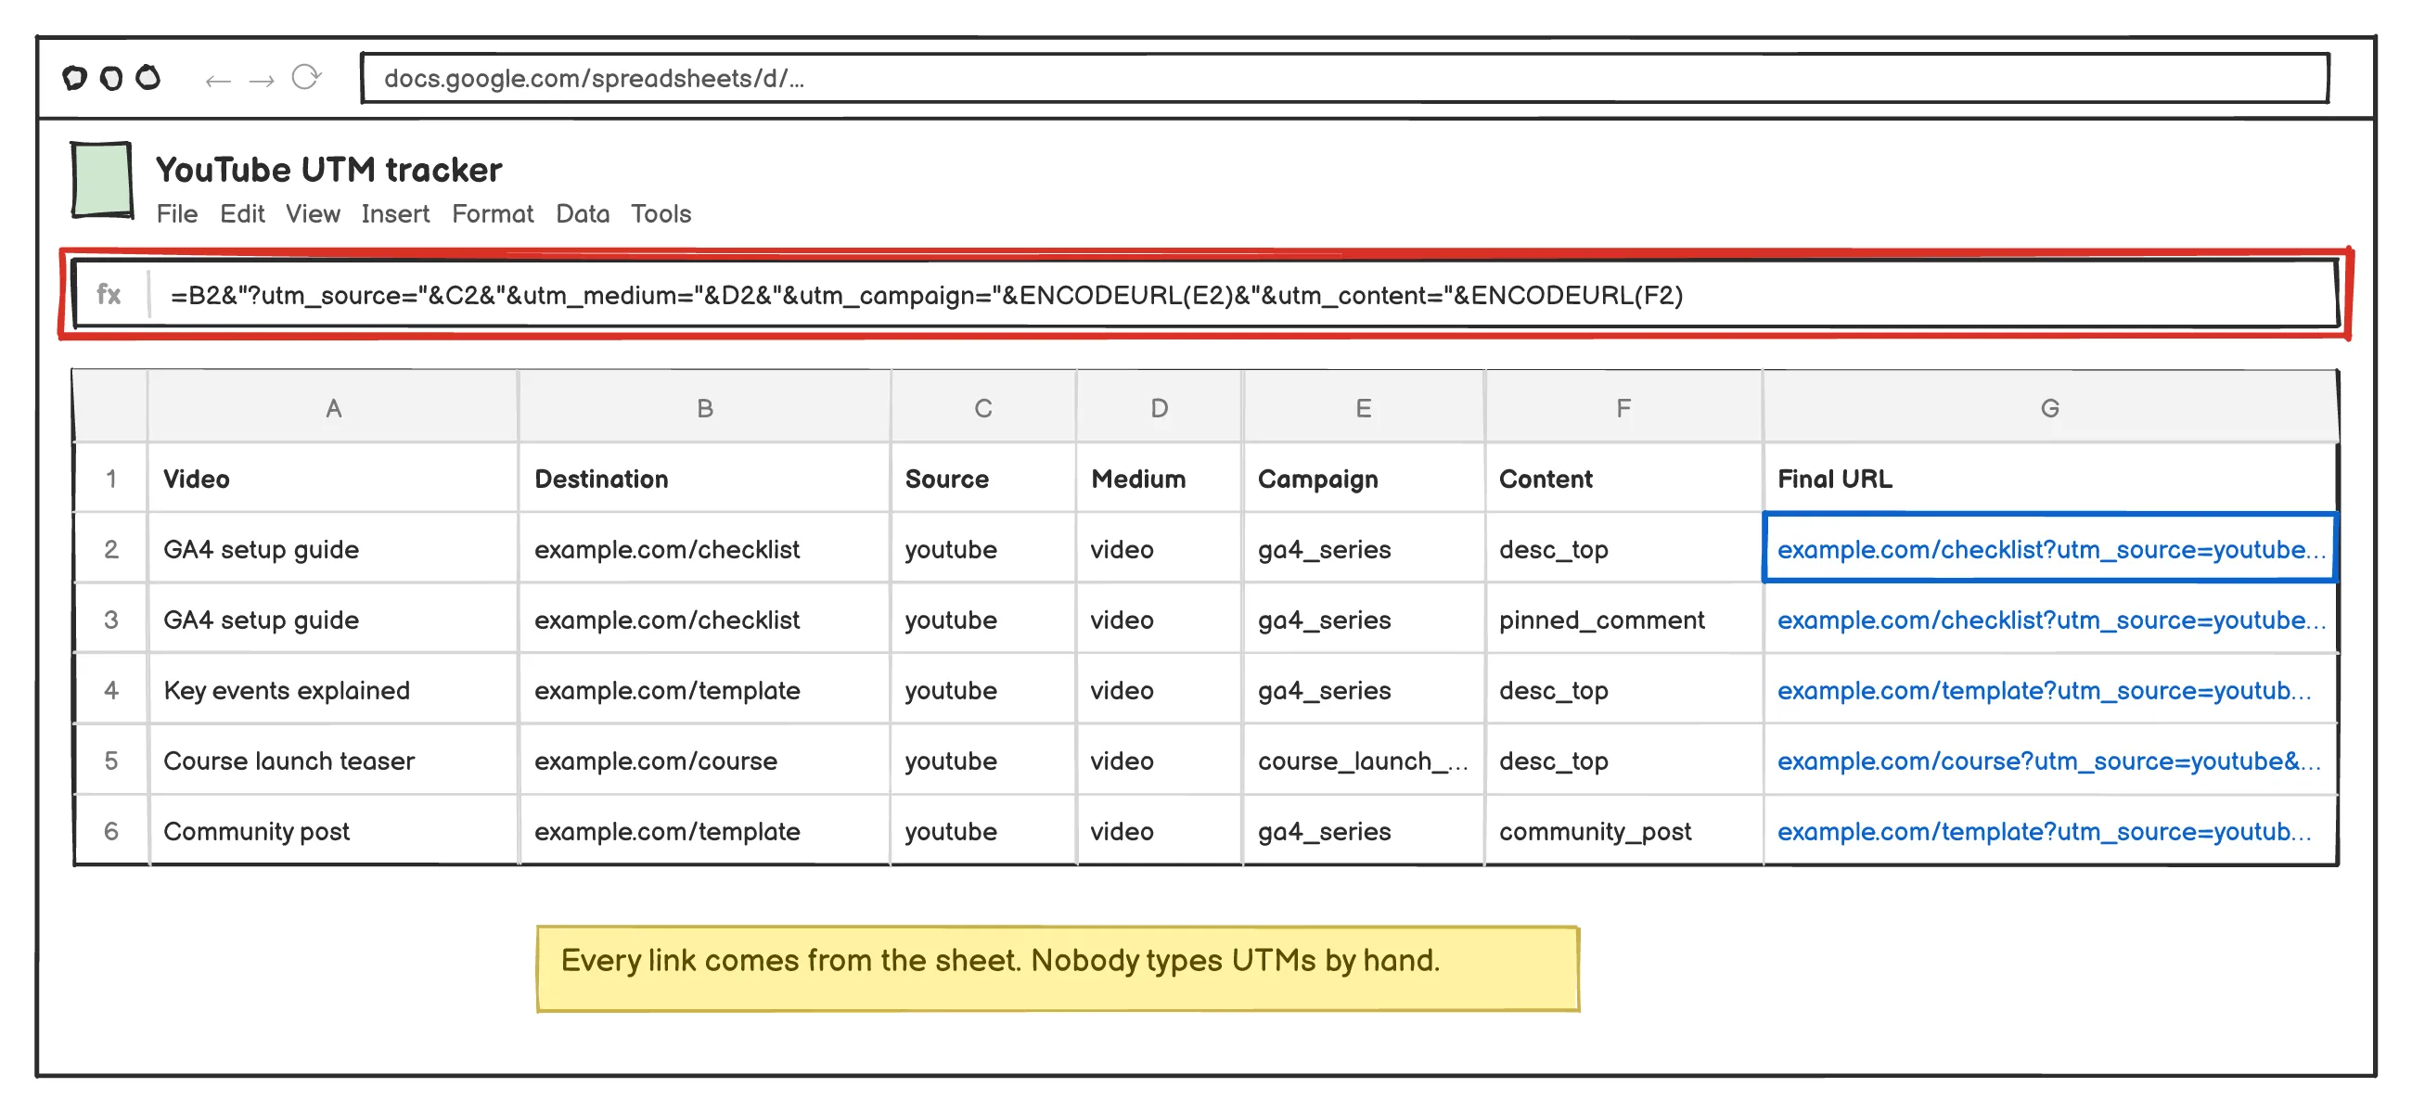Open the row 3 checklist Final URL link

click(2050, 620)
